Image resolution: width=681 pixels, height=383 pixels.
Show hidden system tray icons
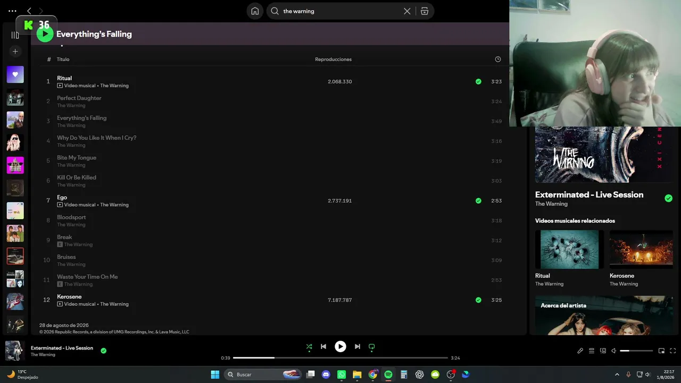click(x=617, y=374)
